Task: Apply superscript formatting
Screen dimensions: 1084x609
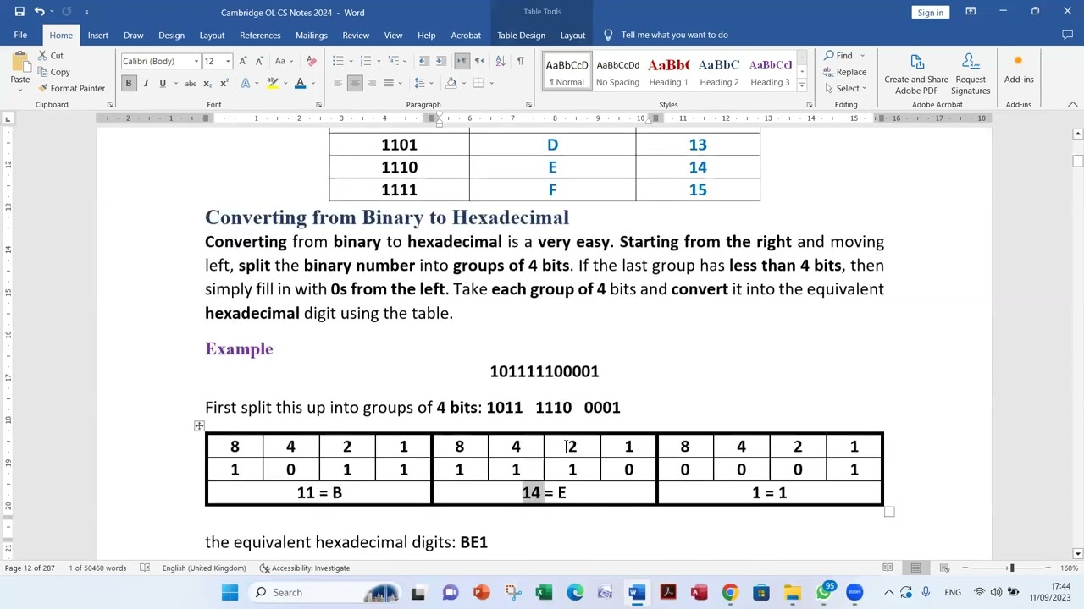Action: point(224,83)
